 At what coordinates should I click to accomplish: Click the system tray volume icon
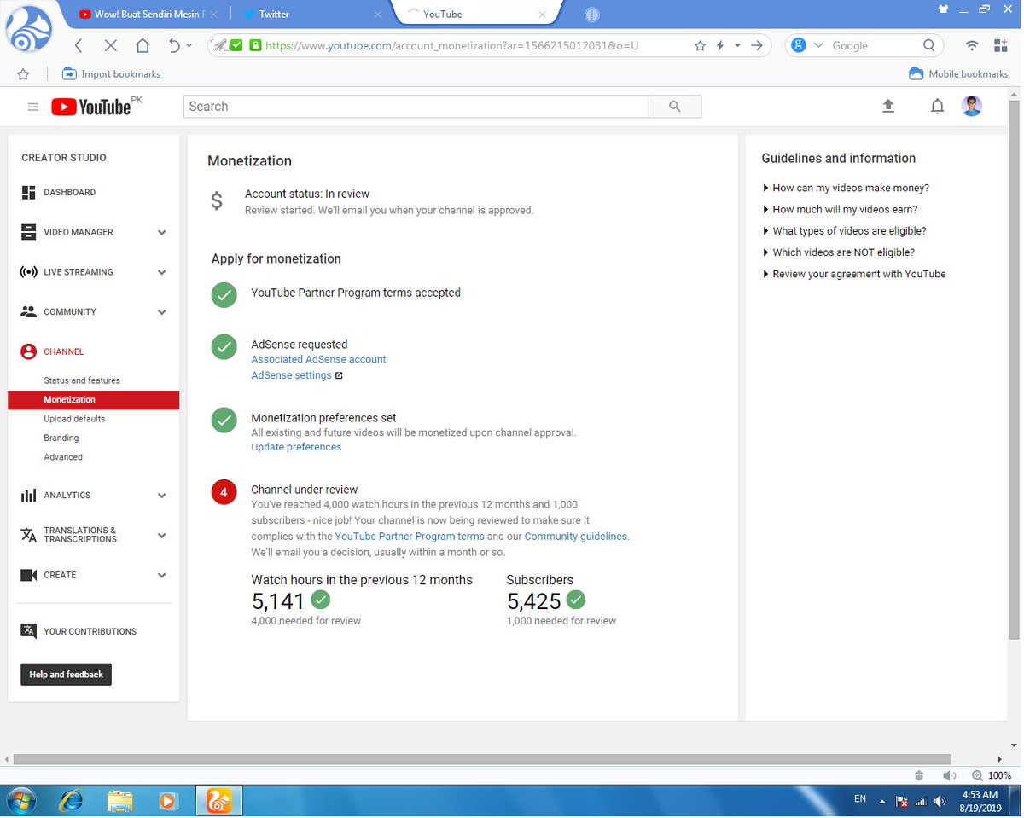tap(940, 802)
